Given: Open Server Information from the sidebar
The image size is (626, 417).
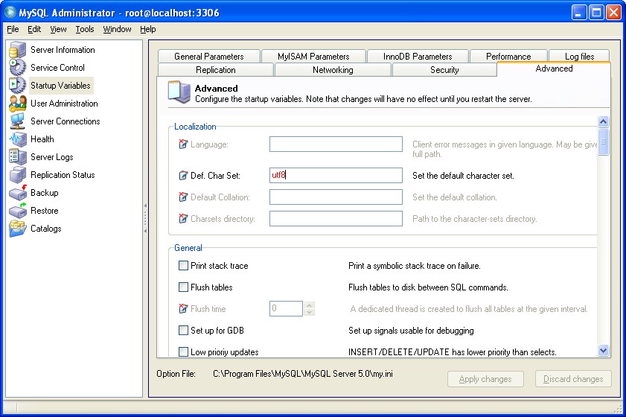Looking at the screenshot, I should tap(63, 50).
